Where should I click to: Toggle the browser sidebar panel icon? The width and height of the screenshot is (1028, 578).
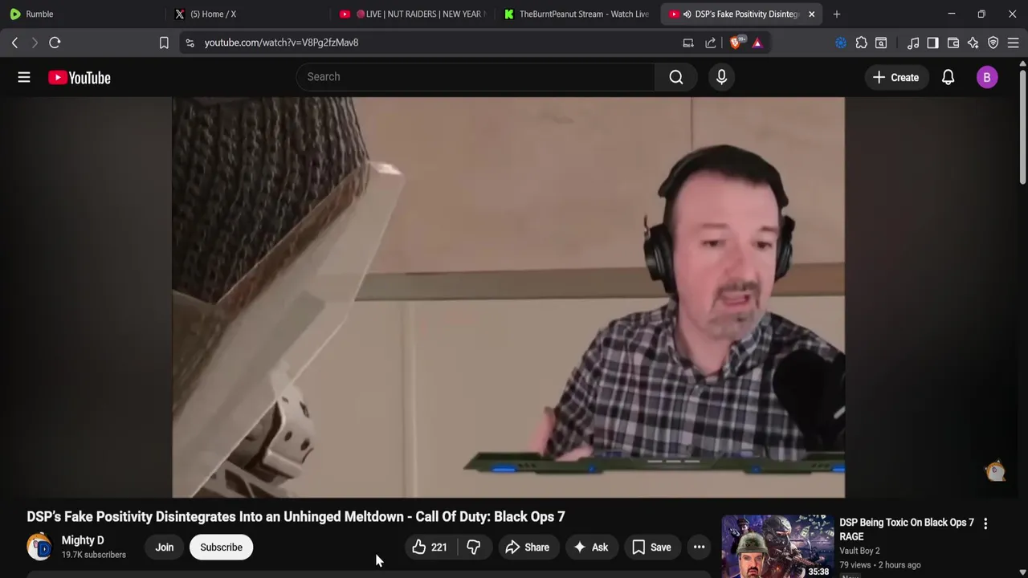tap(932, 43)
